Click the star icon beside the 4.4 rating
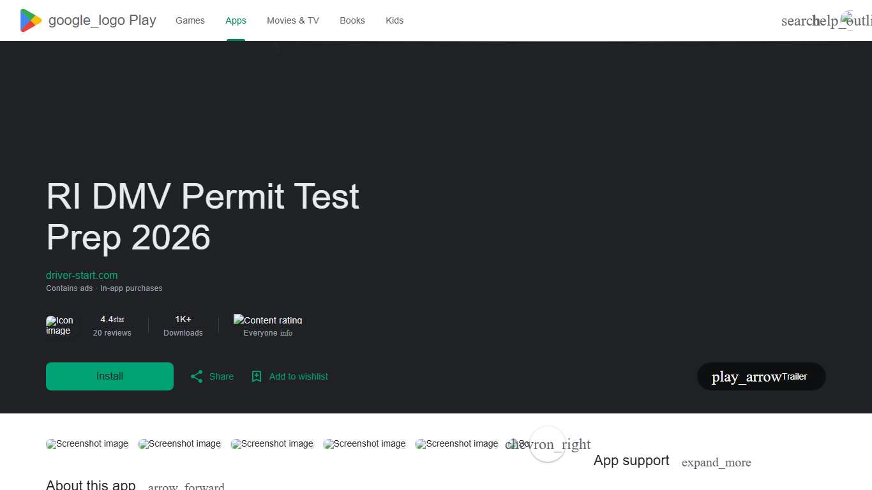Image resolution: width=872 pixels, height=490 pixels. coord(120,319)
